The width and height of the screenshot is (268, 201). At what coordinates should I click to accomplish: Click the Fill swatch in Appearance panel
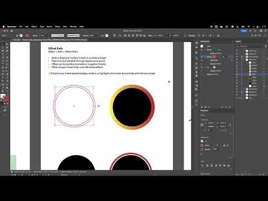(214, 67)
